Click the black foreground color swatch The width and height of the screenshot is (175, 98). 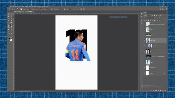(10, 38)
